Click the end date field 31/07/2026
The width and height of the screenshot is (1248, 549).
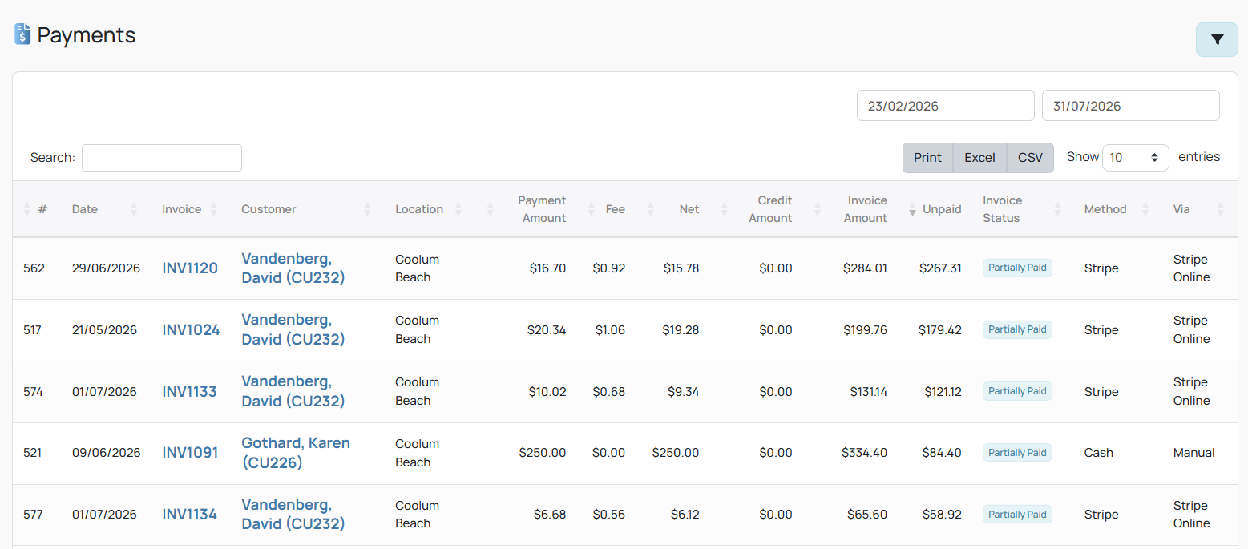1131,106
